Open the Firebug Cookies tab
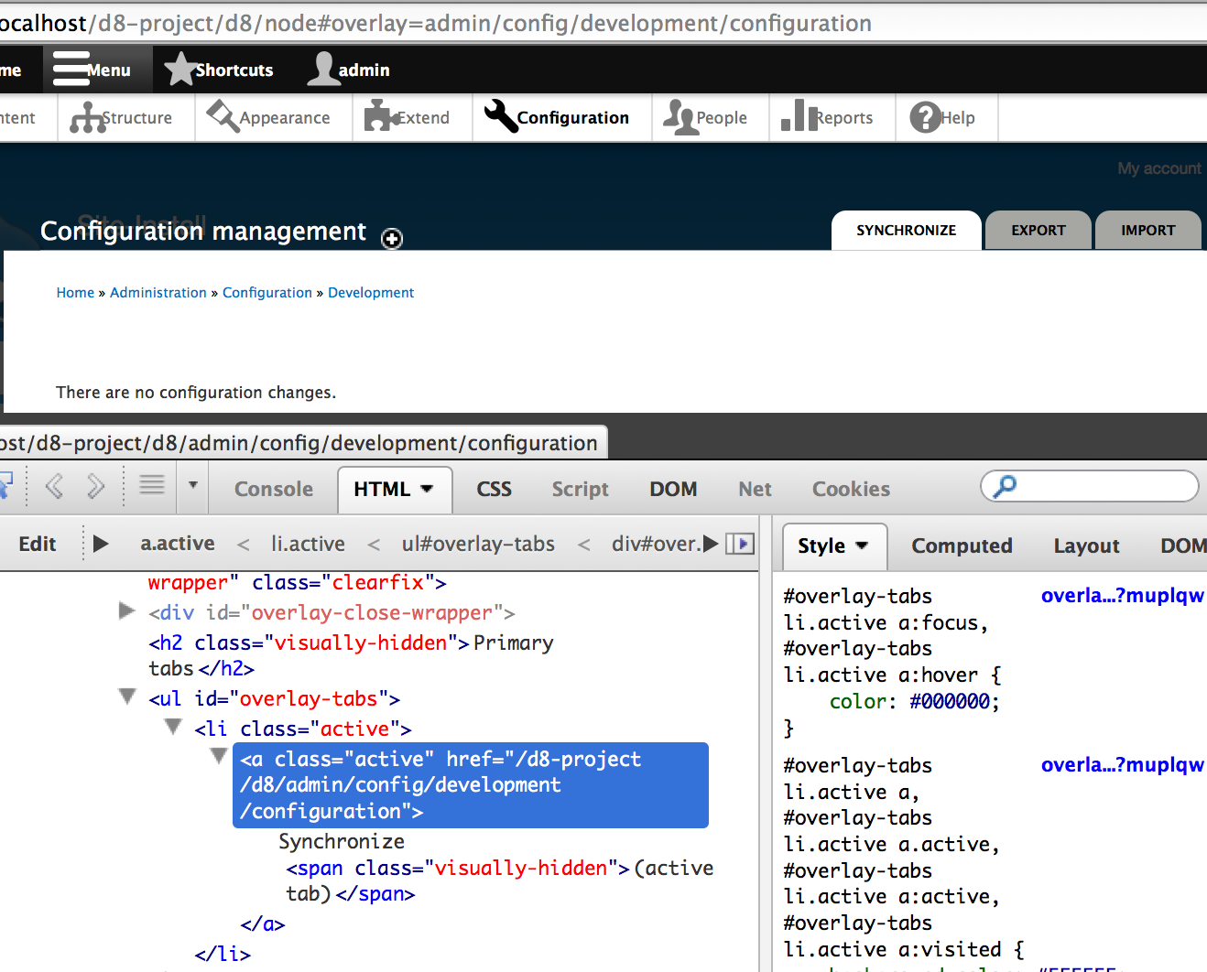This screenshot has height=972, width=1207. (x=851, y=490)
